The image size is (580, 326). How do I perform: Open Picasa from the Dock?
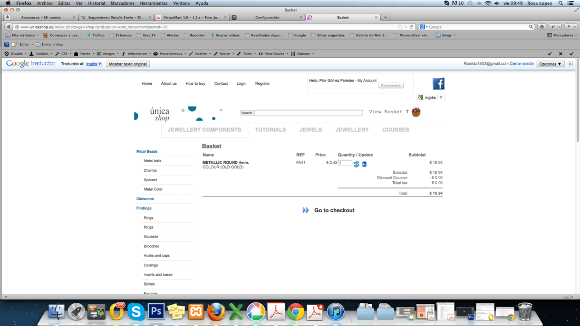[x=256, y=312]
